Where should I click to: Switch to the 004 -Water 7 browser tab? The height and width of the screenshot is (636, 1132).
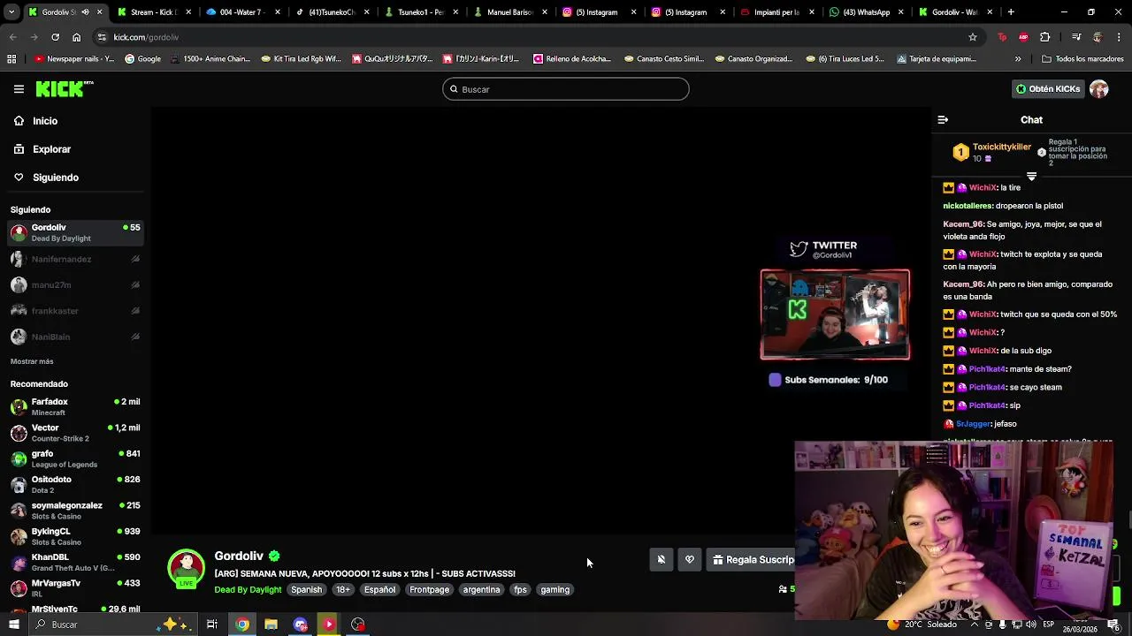click(243, 12)
